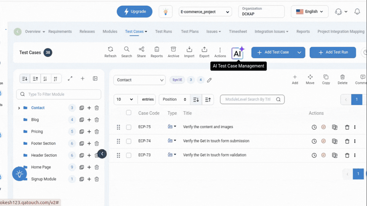Open AI Test Case Management
The image size is (367, 206).
point(237,53)
